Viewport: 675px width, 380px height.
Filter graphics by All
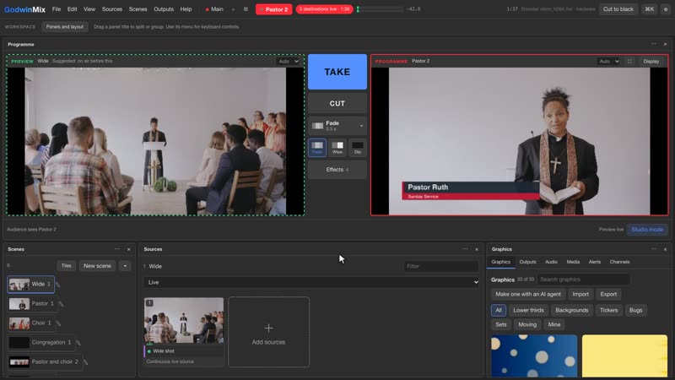point(499,310)
